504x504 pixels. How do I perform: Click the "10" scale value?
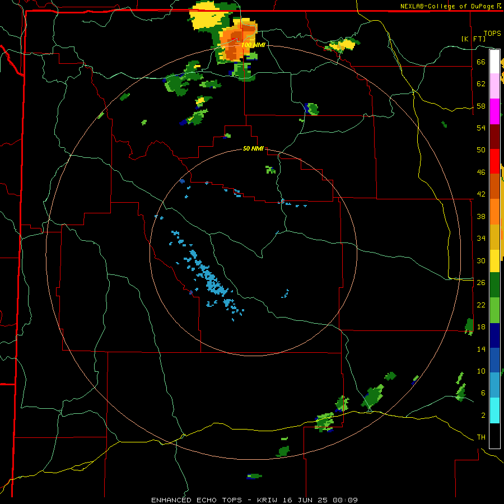click(x=481, y=371)
